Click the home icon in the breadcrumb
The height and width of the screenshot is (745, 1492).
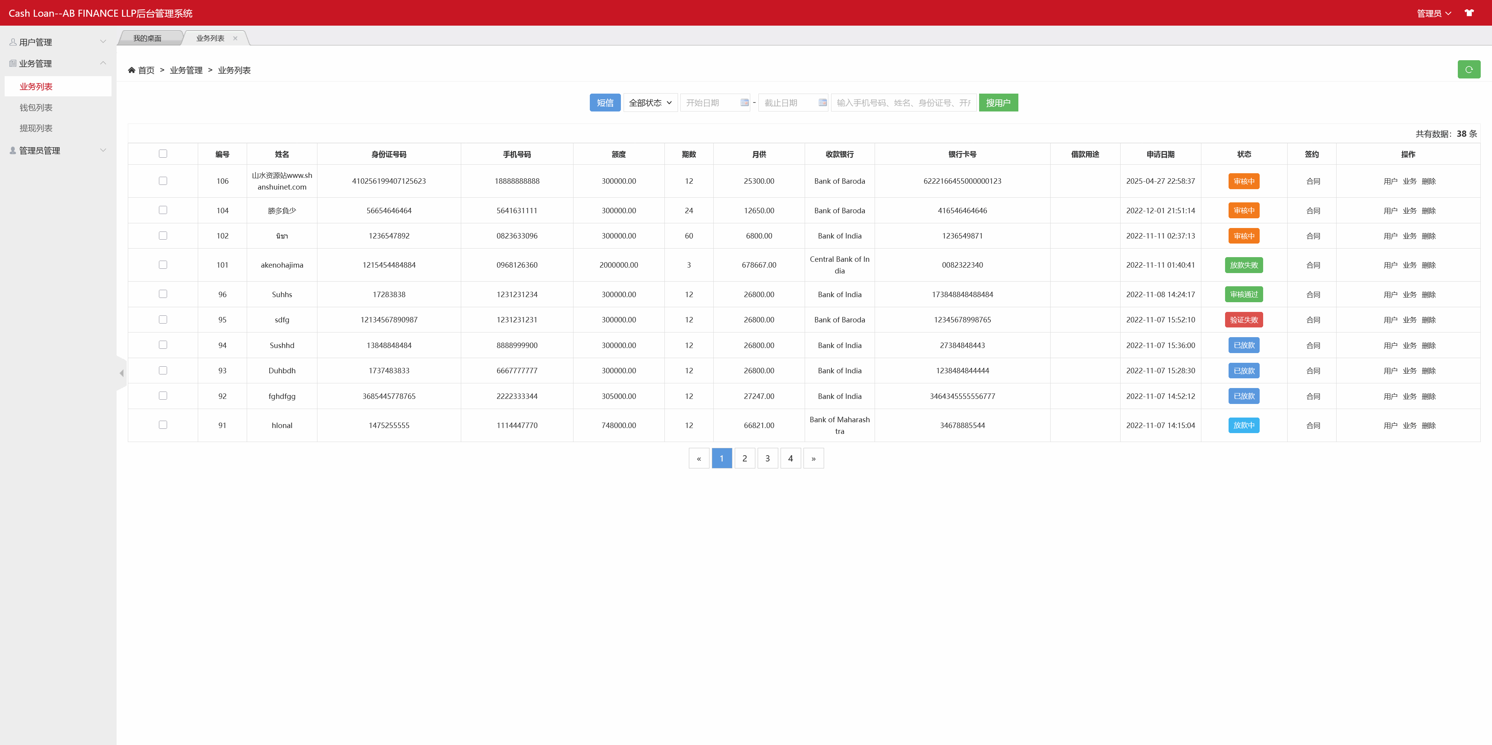(x=132, y=70)
